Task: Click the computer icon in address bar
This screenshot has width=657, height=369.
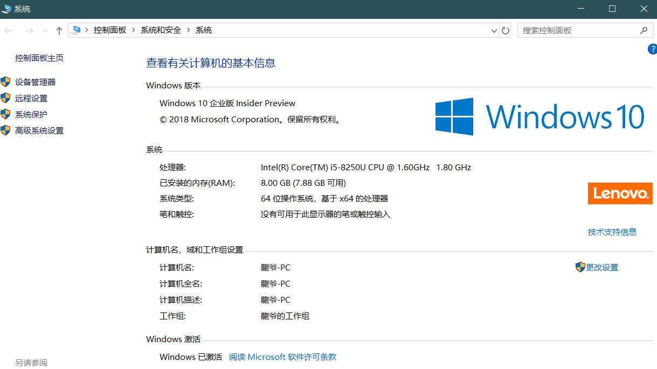Action: (x=76, y=30)
